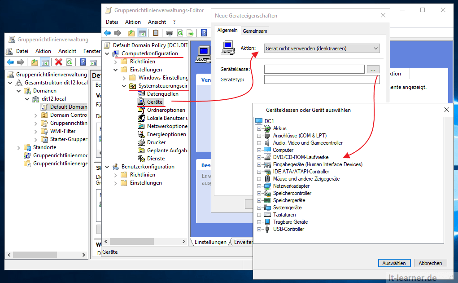Switch to Einstellungen tab at bottom
The height and width of the screenshot is (283, 458).
tap(210, 242)
